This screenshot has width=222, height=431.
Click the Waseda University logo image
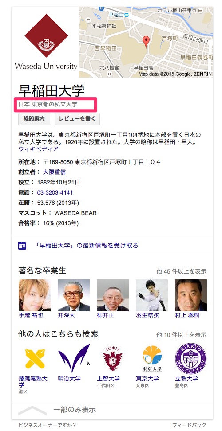click(46, 42)
